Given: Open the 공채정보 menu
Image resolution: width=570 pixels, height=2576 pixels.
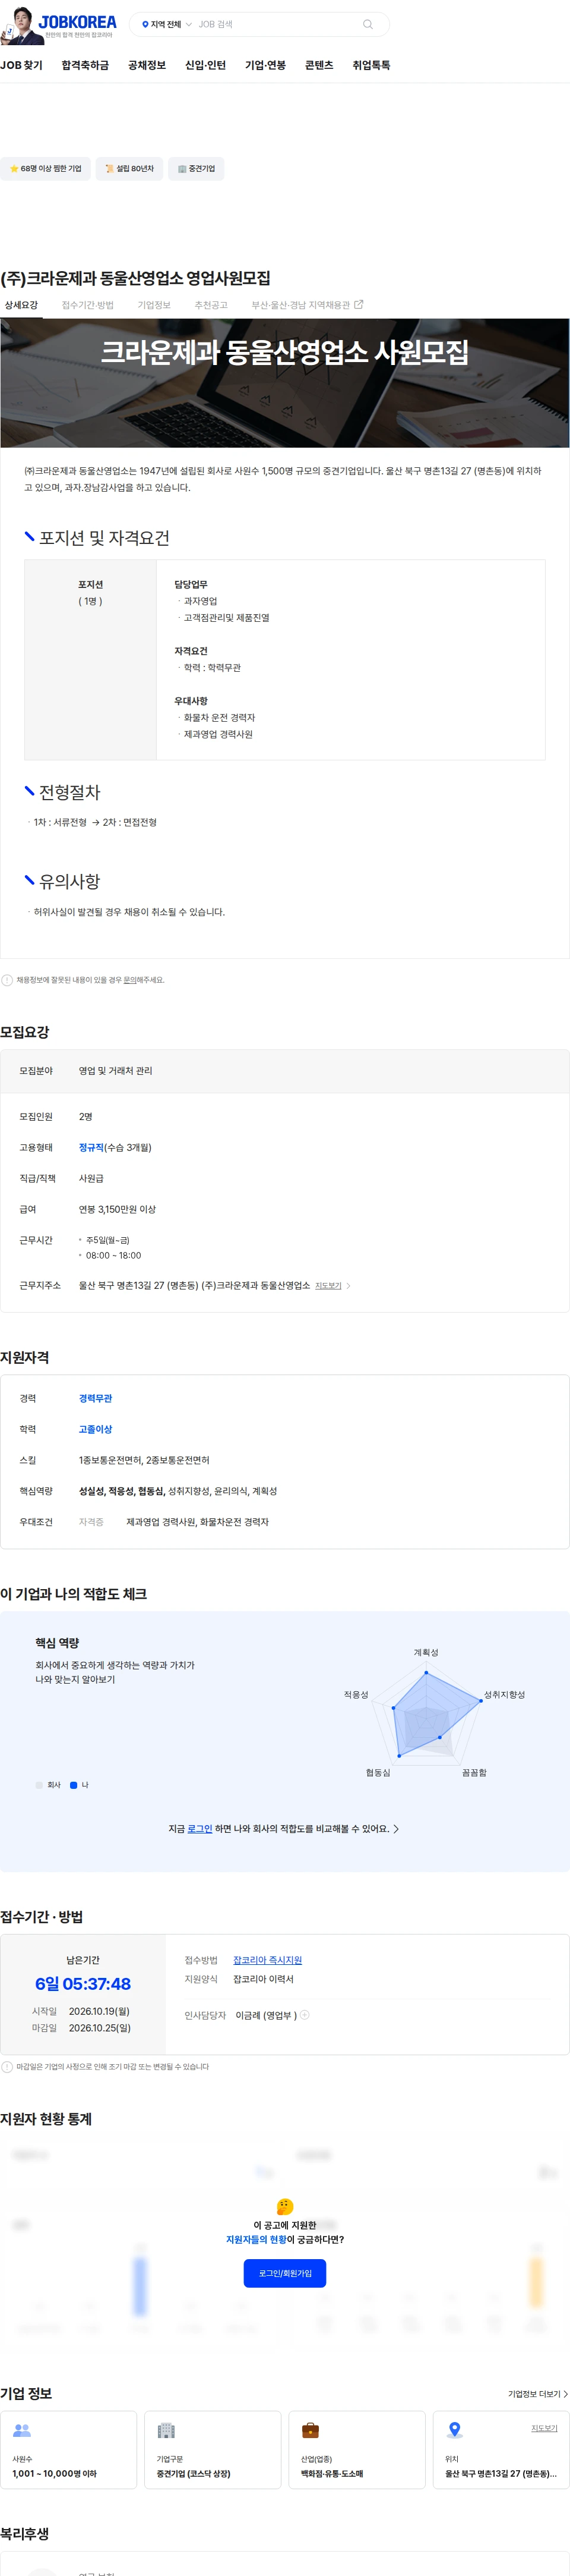Looking at the screenshot, I should click(147, 65).
